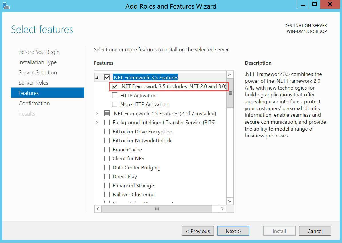This screenshot has height=243, width=342.
Task: Check Failover Clustering checkbox
Action: (x=107, y=195)
